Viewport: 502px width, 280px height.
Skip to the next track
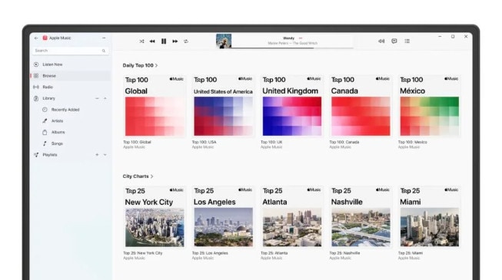tap(175, 41)
